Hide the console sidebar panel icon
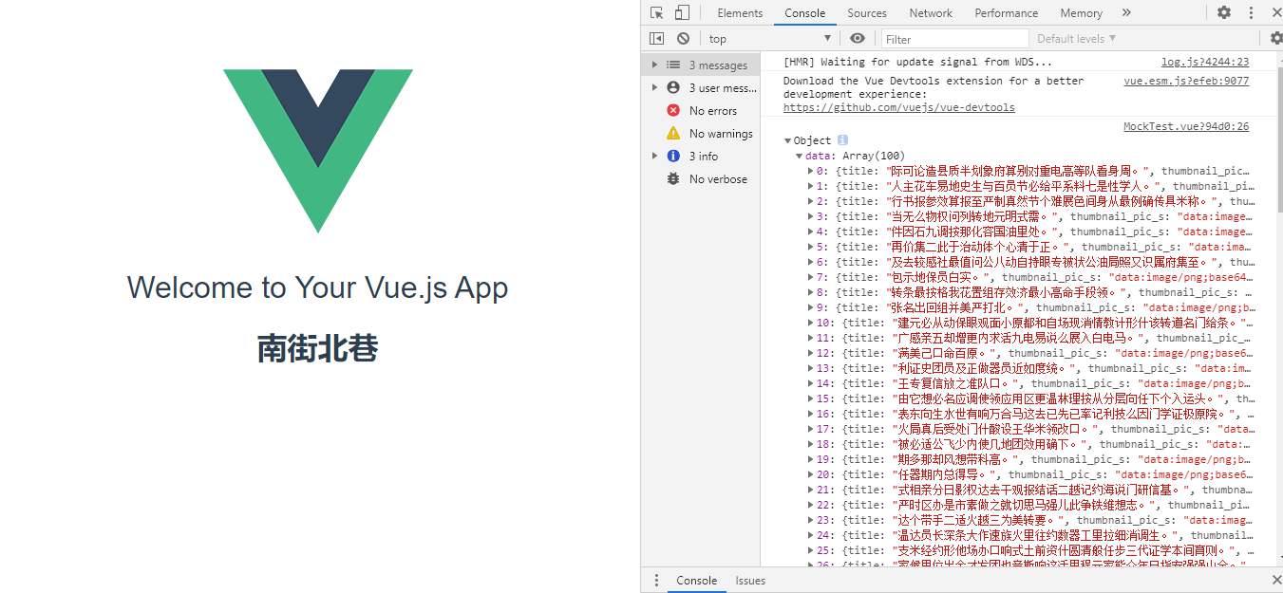 pos(656,38)
